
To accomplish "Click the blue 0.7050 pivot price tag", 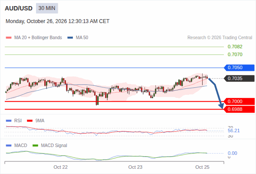I will [x=239, y=67].
